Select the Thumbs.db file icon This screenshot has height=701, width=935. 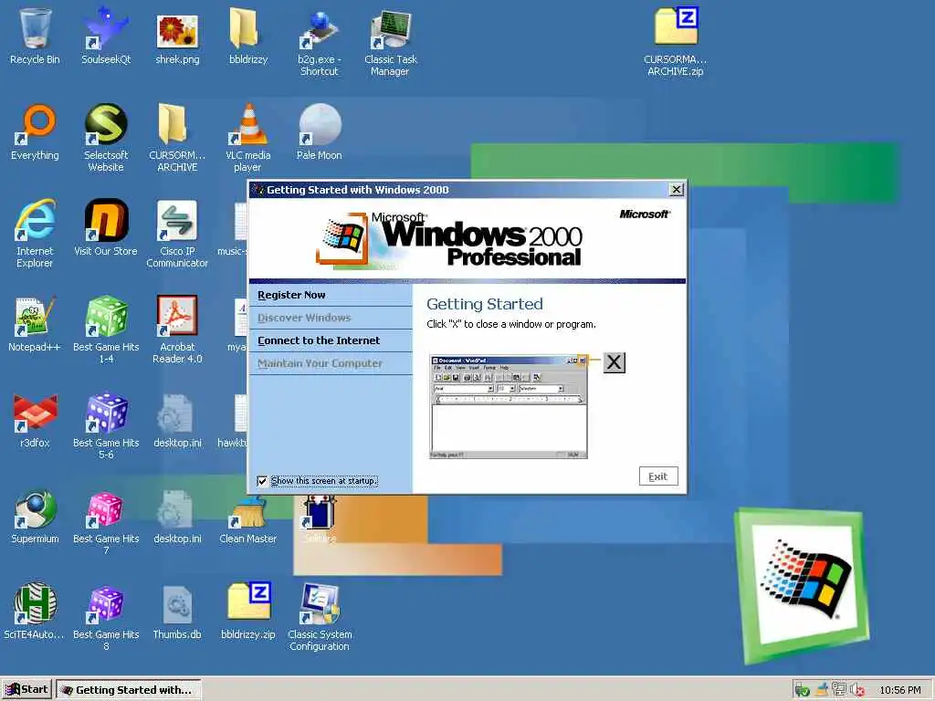177,604
